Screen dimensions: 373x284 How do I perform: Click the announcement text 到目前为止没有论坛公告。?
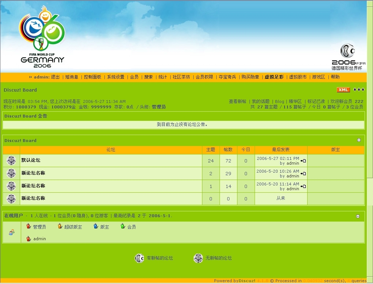tap(182, 124)
